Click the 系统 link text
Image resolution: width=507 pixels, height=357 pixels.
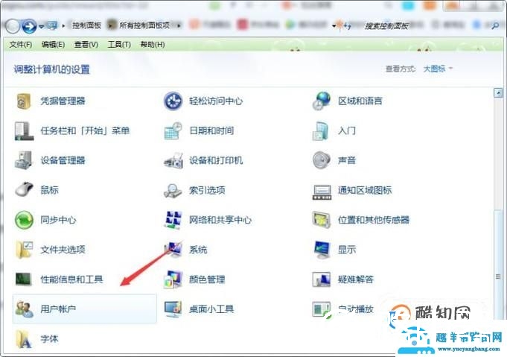coord(198,250)
